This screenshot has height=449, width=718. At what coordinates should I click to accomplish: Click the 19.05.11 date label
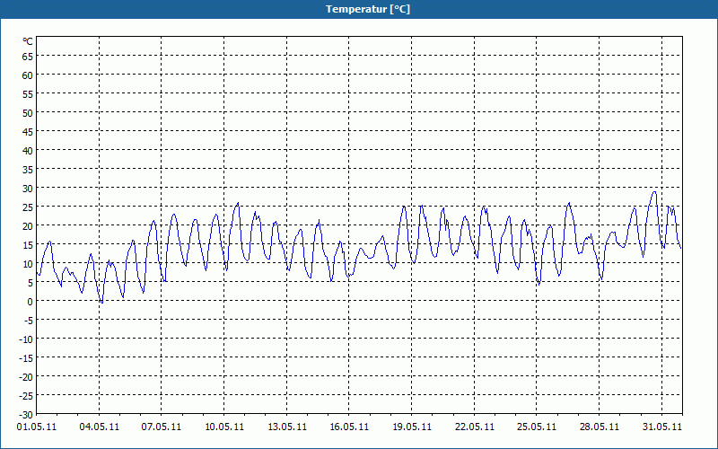(412, 427)
